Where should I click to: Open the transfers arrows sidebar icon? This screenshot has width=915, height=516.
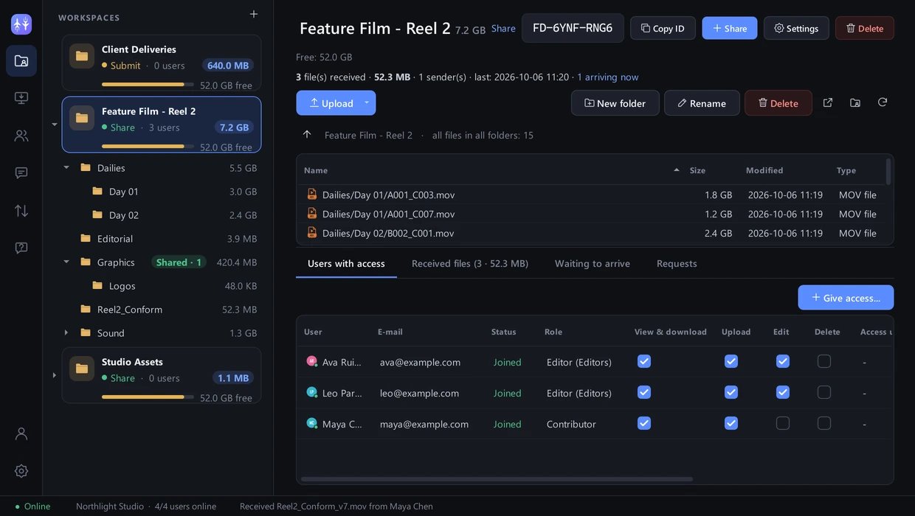click(x=21, y=211)
